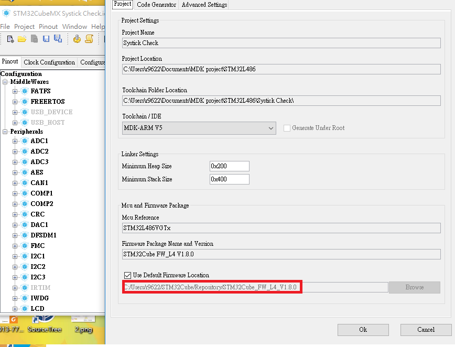Click the DFSDM1 peripheral cube icon
The width and height of the screenshot is (455, 347).
point(25,235)
